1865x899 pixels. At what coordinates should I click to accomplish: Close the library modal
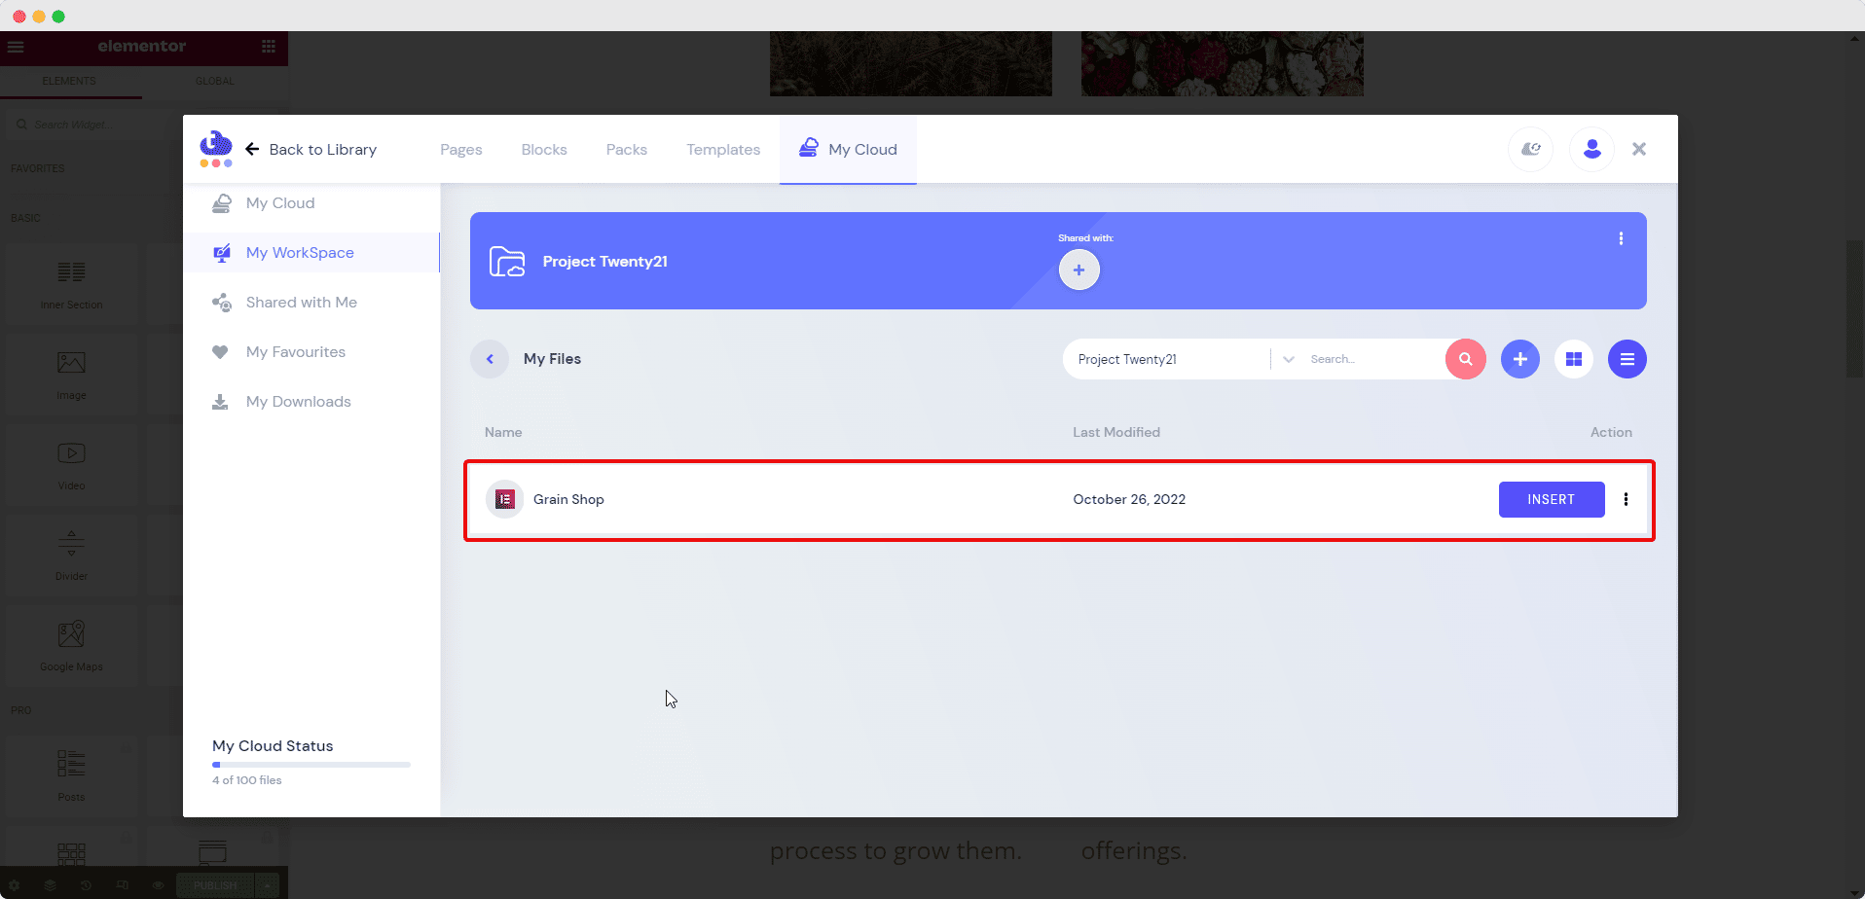pos(1639,149)
